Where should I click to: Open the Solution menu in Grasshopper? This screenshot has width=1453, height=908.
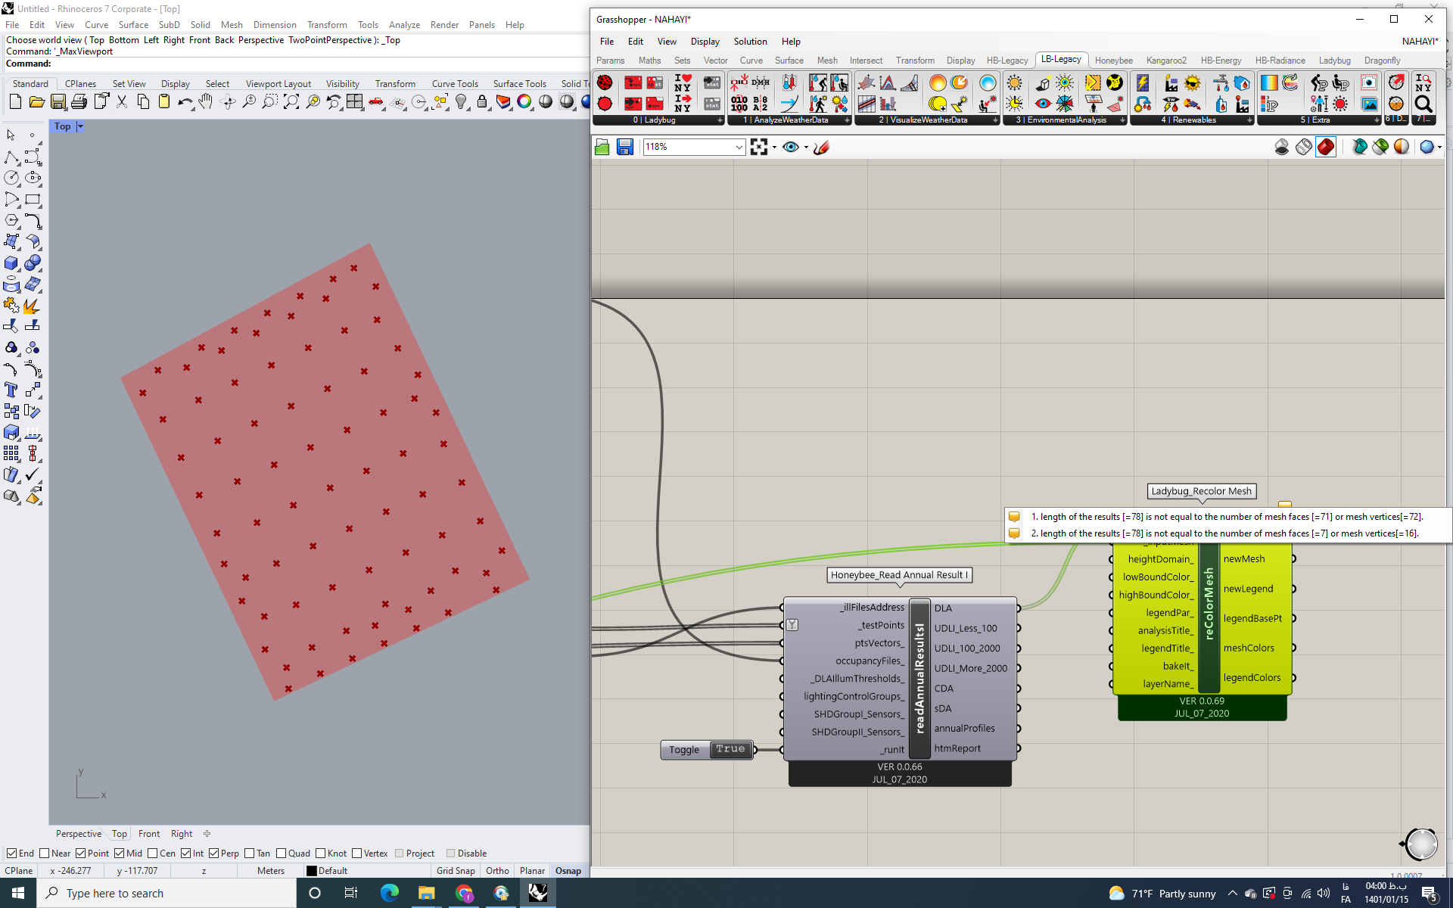tap(750, 42)
